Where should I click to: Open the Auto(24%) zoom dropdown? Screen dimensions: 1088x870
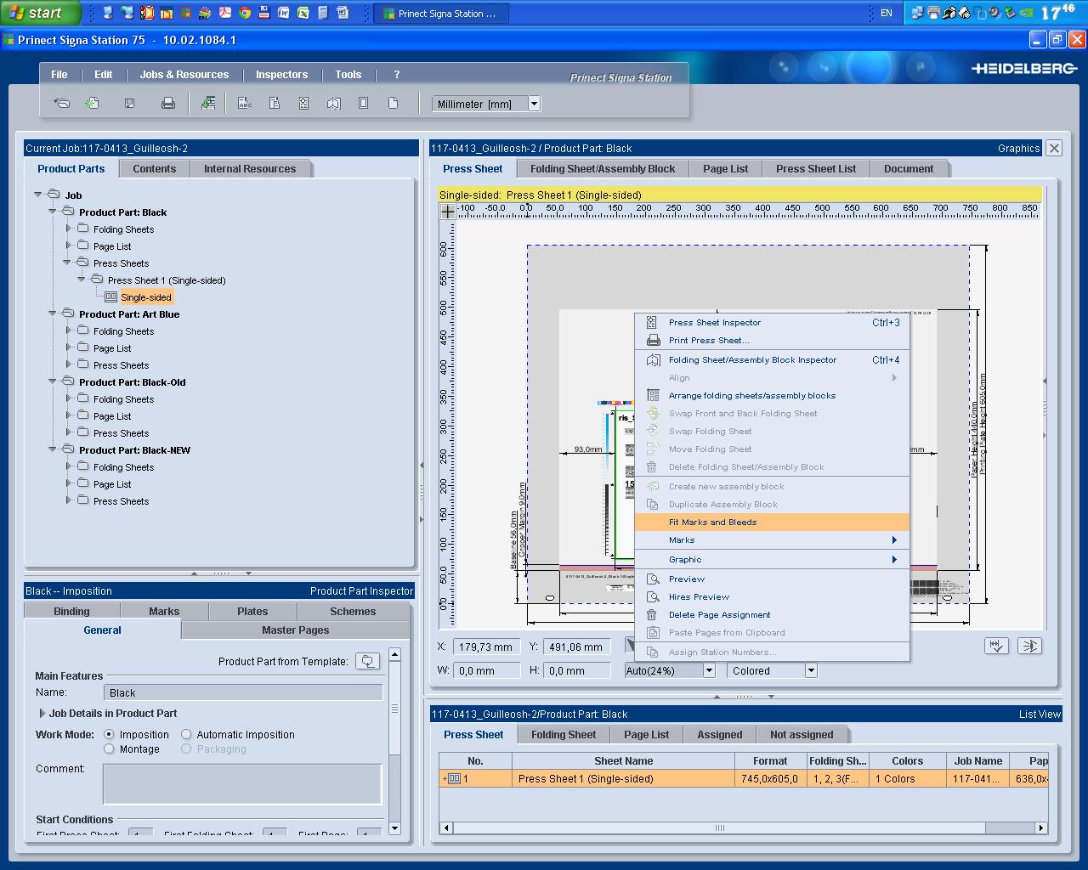[709, 670]
